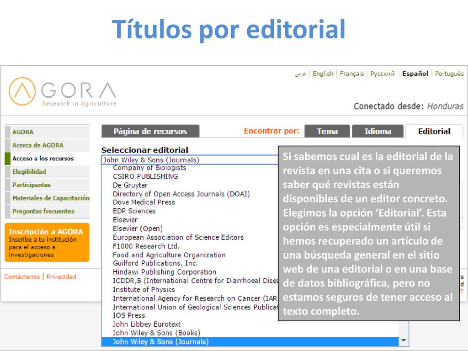Select Elsevier publisher option
This screenshot has width=468, height=351.
pyautogui.click(x=125, y=220)
